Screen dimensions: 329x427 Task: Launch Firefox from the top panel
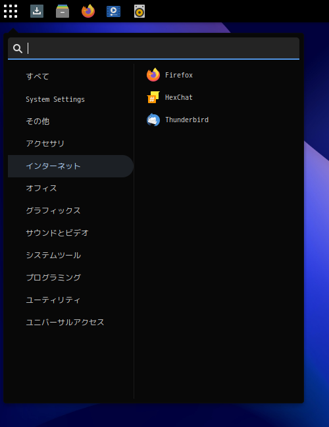[x=88, y=11]
